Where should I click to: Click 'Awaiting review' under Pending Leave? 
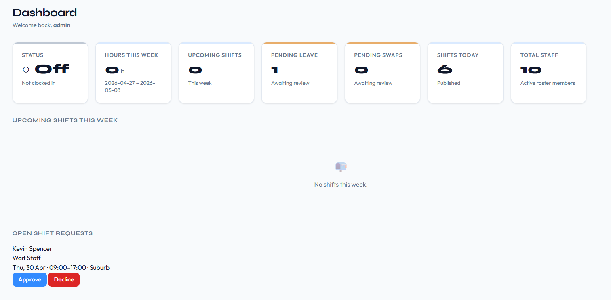point(290,83)
